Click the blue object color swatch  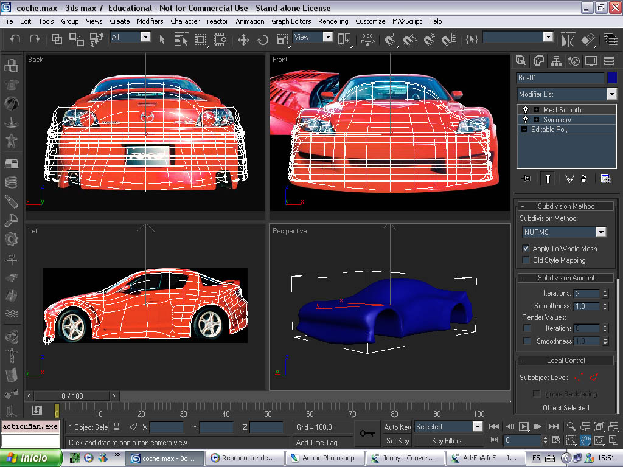pos(612,78)
